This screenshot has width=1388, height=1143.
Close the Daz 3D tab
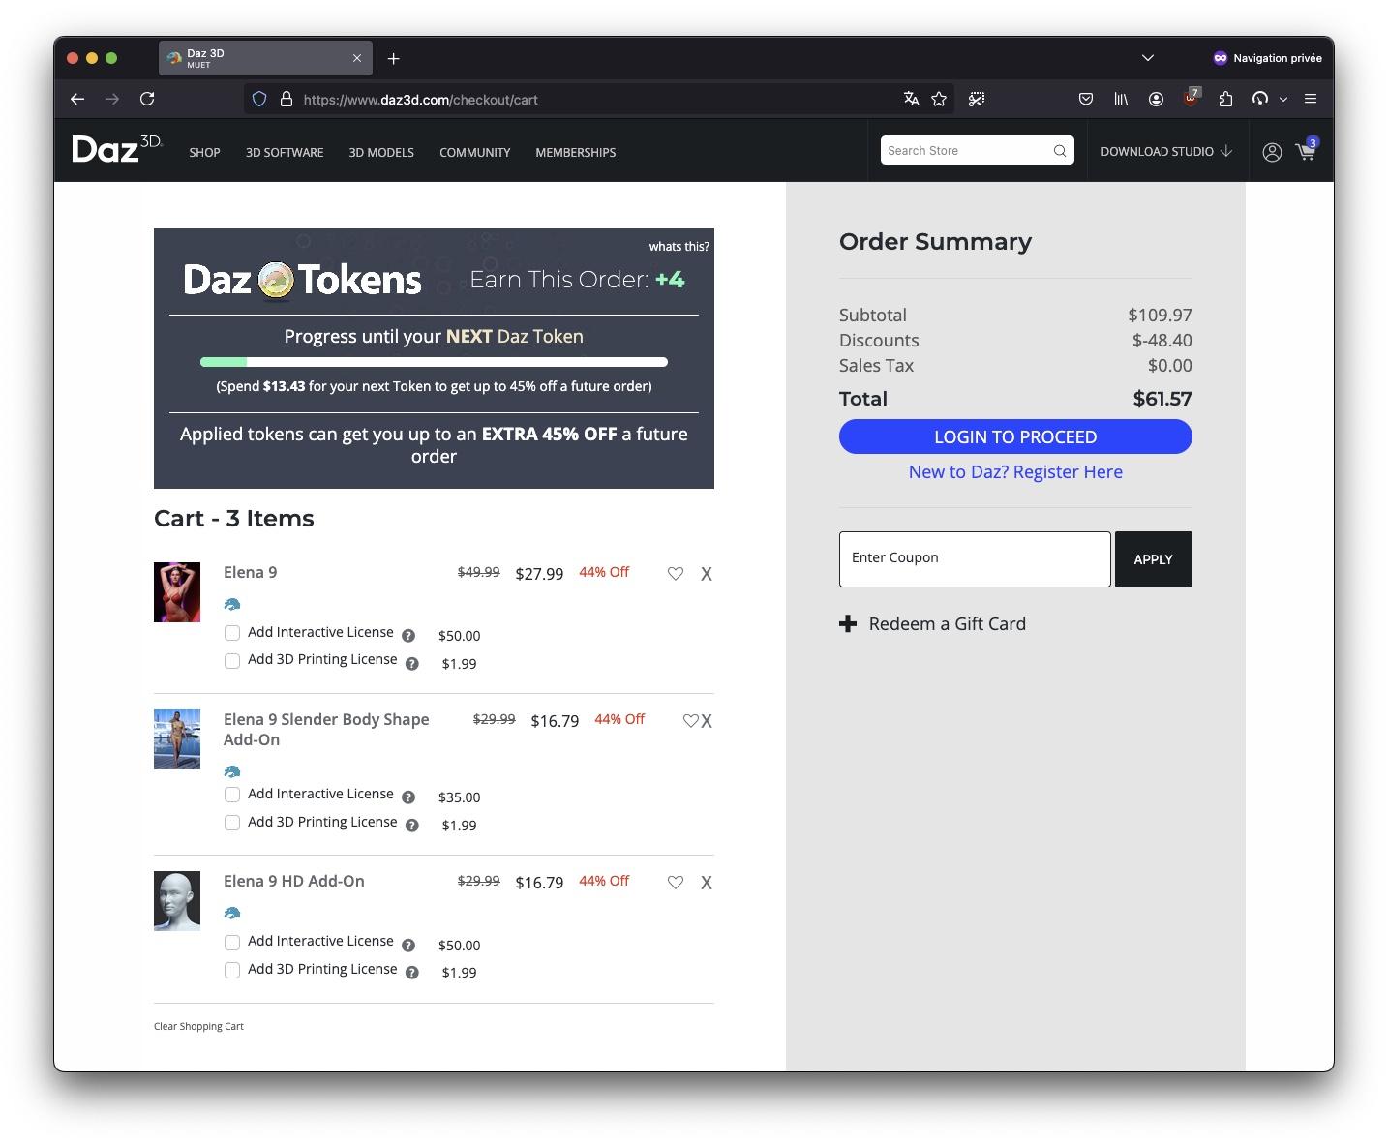pos(357,58)
